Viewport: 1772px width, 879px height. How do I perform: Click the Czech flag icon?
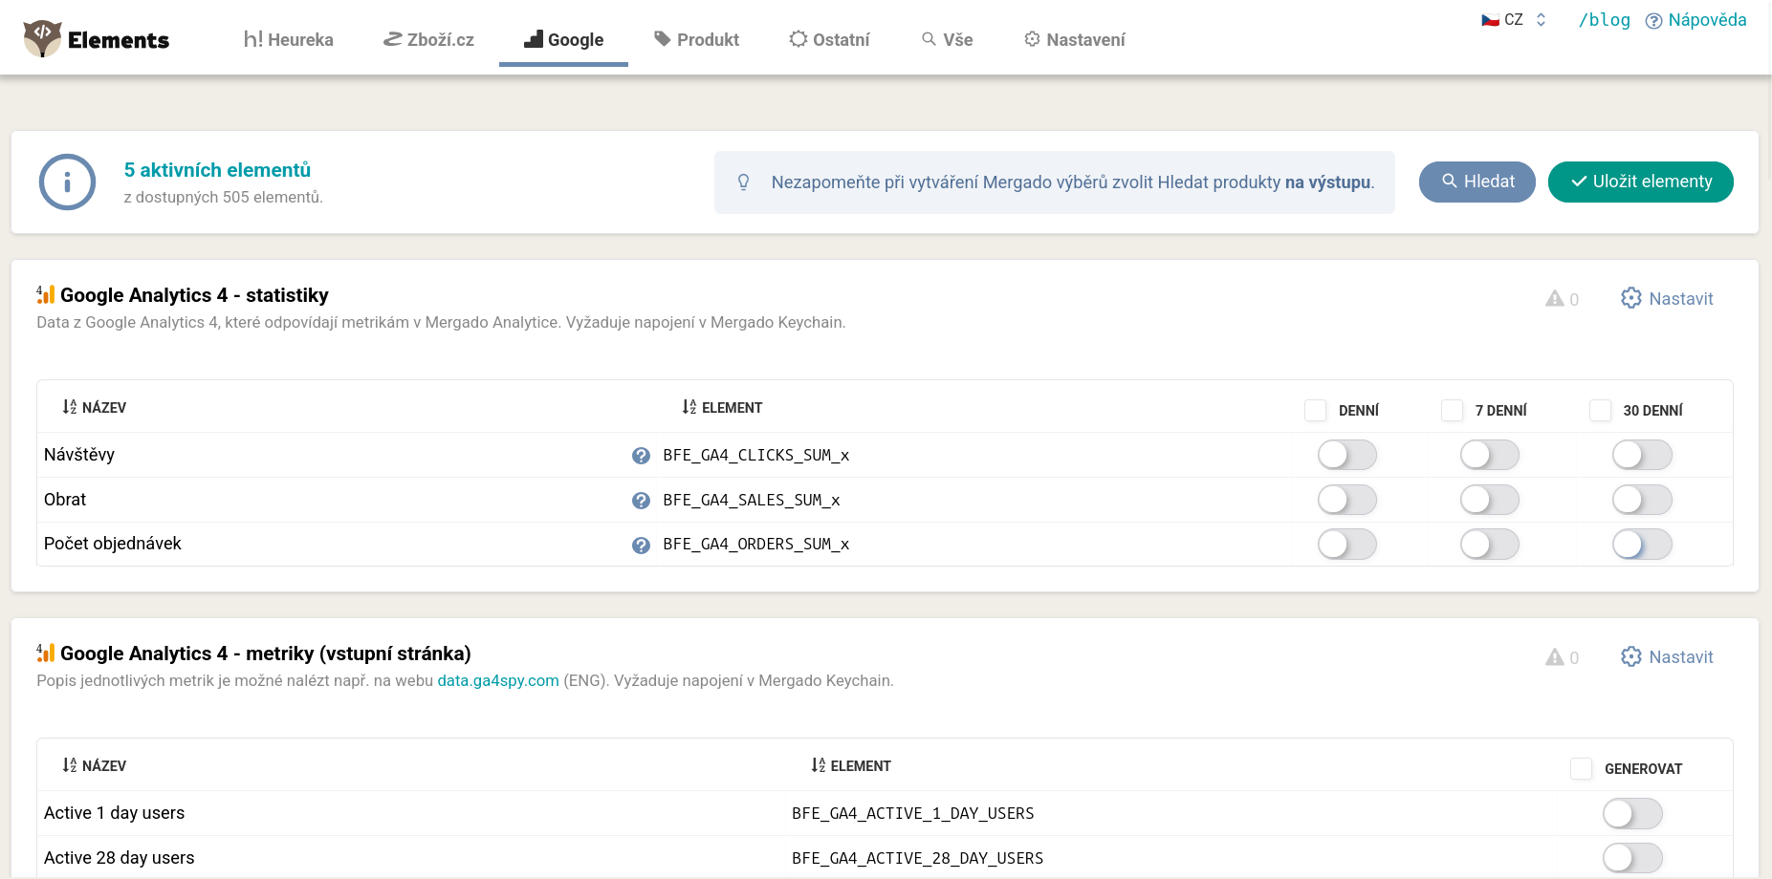click(x=1490, y=19)
